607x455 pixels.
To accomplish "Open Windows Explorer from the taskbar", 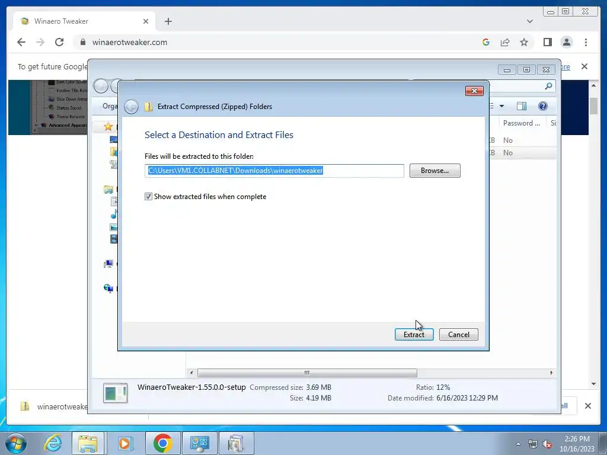I will pyautogui.click(x=88, y=443).
